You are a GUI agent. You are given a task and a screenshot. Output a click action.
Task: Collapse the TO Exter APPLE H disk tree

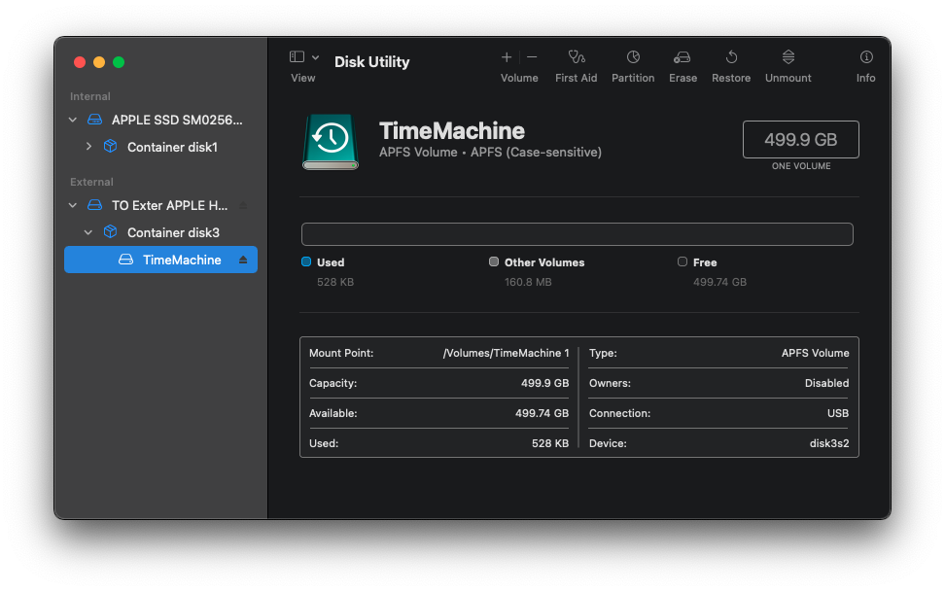tap(73, 205)
